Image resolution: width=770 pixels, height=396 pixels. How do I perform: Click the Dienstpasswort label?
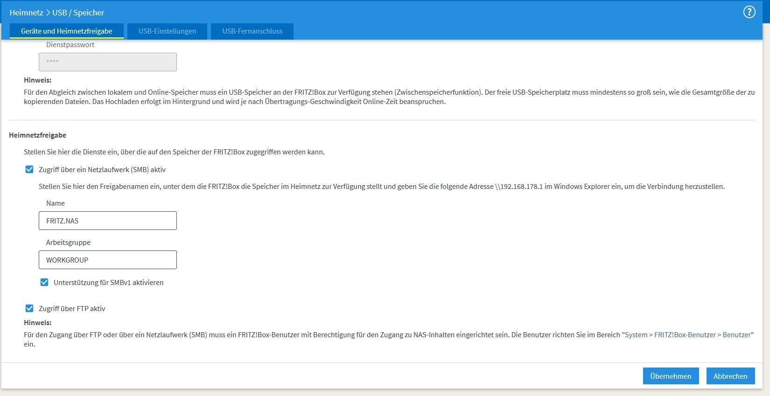[x=70, y=45]
